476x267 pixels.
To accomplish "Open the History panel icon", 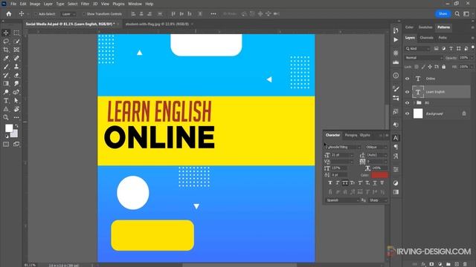I will click(x=396, y=30).
